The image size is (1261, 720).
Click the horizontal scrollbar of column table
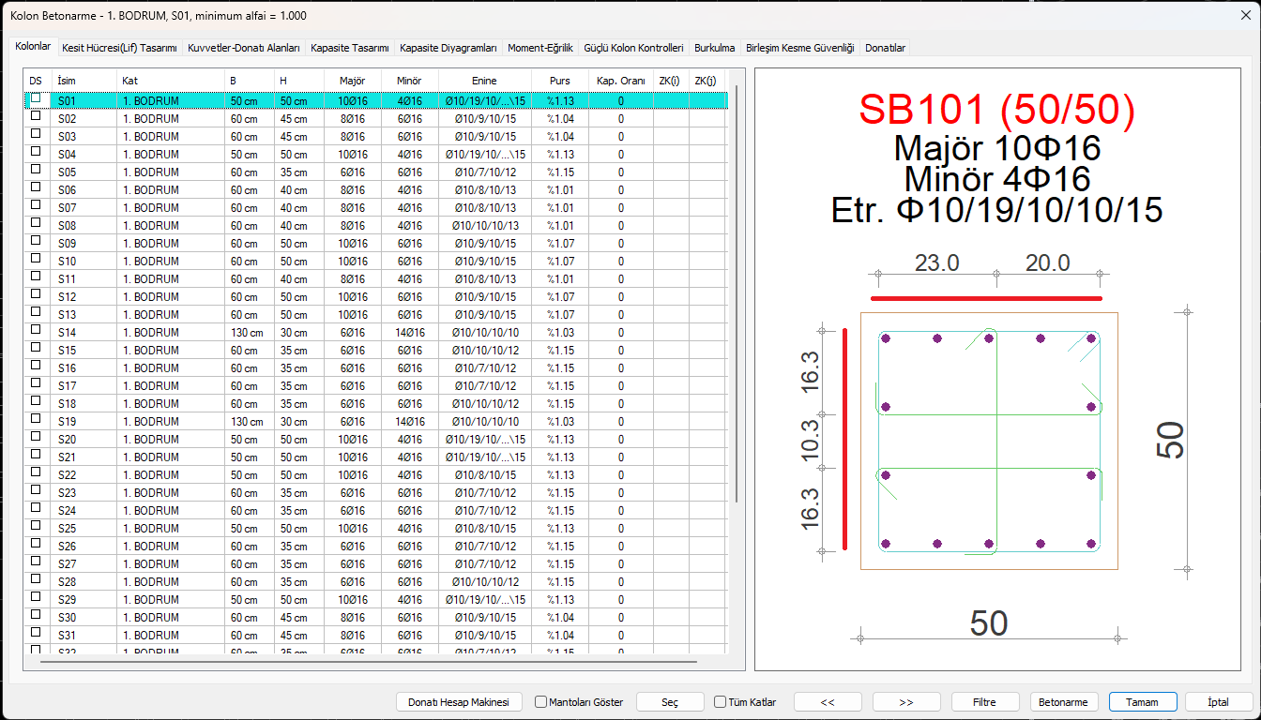pyautogui.click(x=368, y=662)
